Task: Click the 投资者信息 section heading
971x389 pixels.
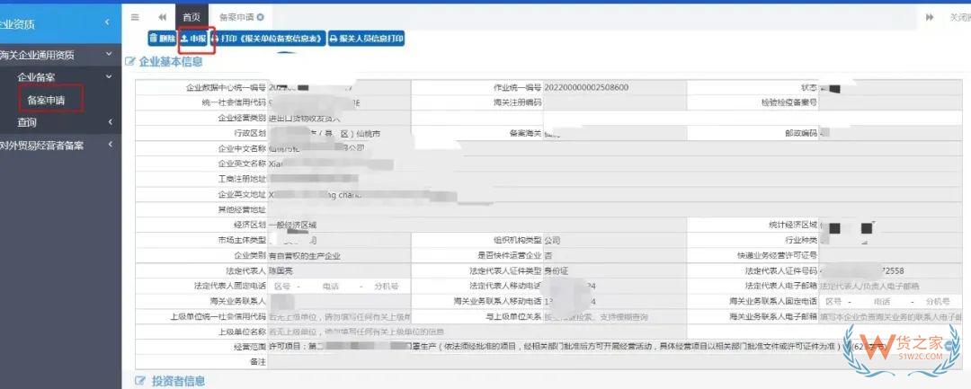Action: [x=178, y=380]
